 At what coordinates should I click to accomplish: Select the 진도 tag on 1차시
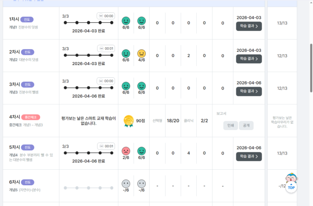tap(27, 19)
